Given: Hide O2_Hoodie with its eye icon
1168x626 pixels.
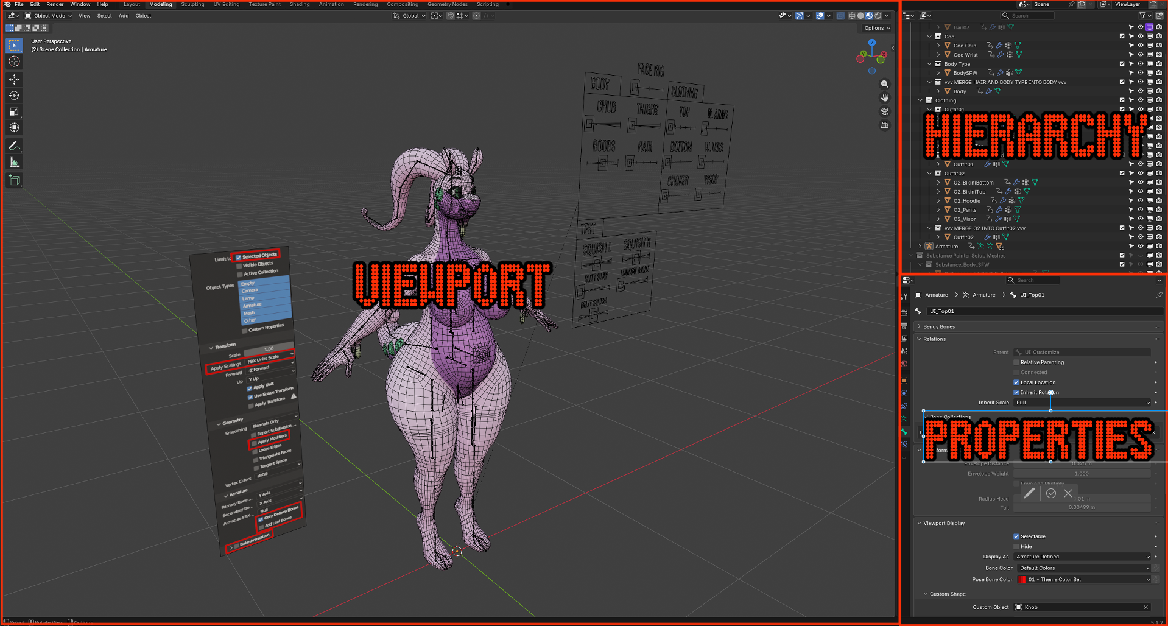Looking at the screenshot, I should pos(1141,200).
